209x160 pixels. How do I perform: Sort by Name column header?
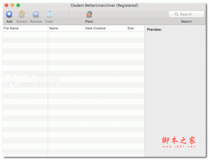pos(66,28)
